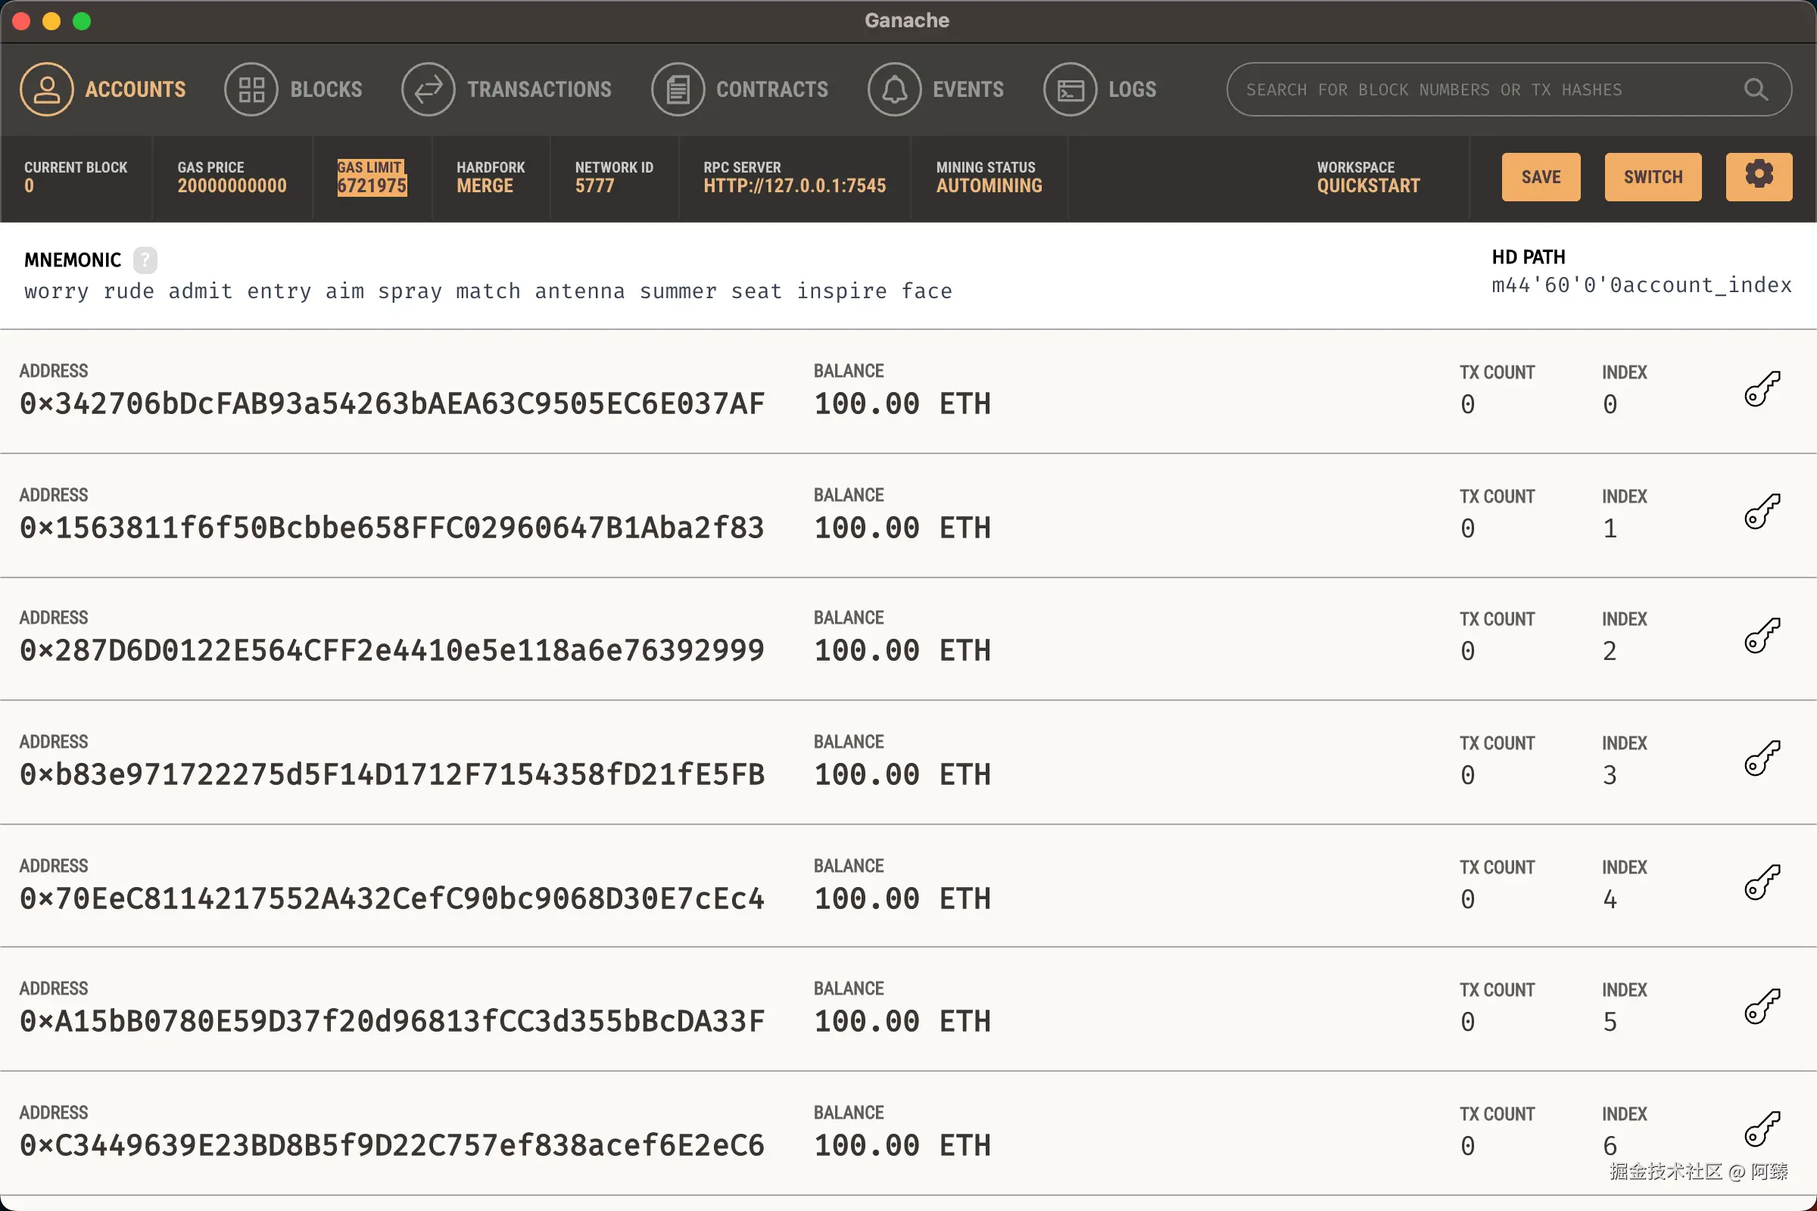Select the Accounts tab

click(103, 89)
